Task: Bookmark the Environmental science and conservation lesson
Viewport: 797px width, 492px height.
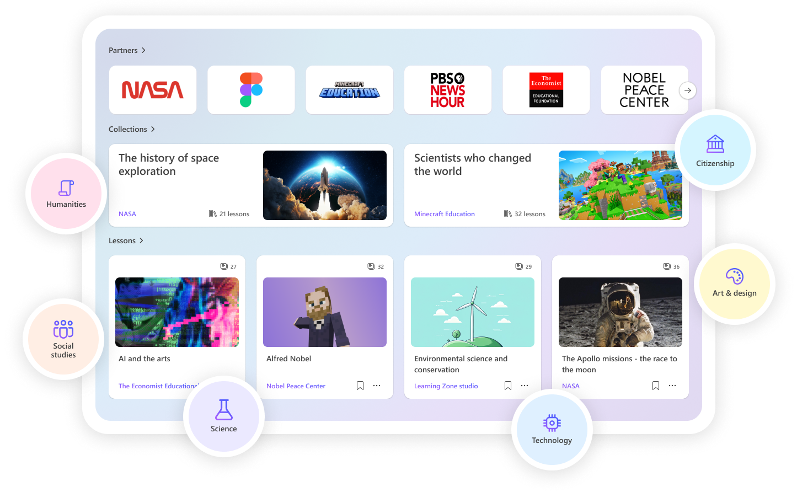Action: pyautogui.click(x=508, y=386)
